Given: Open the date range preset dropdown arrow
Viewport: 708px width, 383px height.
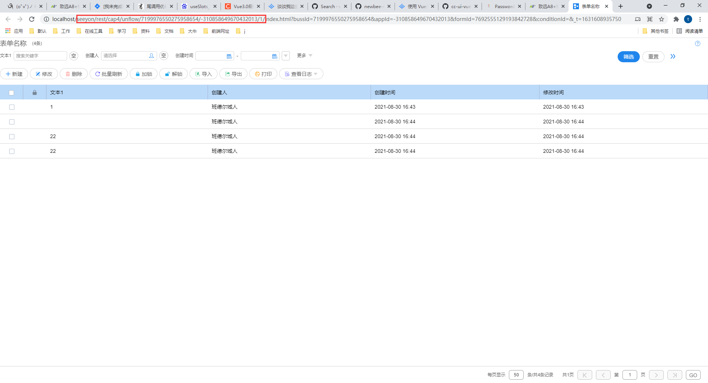Looking at the screenshot, I should pyautogui.click(x=286, y=56).
